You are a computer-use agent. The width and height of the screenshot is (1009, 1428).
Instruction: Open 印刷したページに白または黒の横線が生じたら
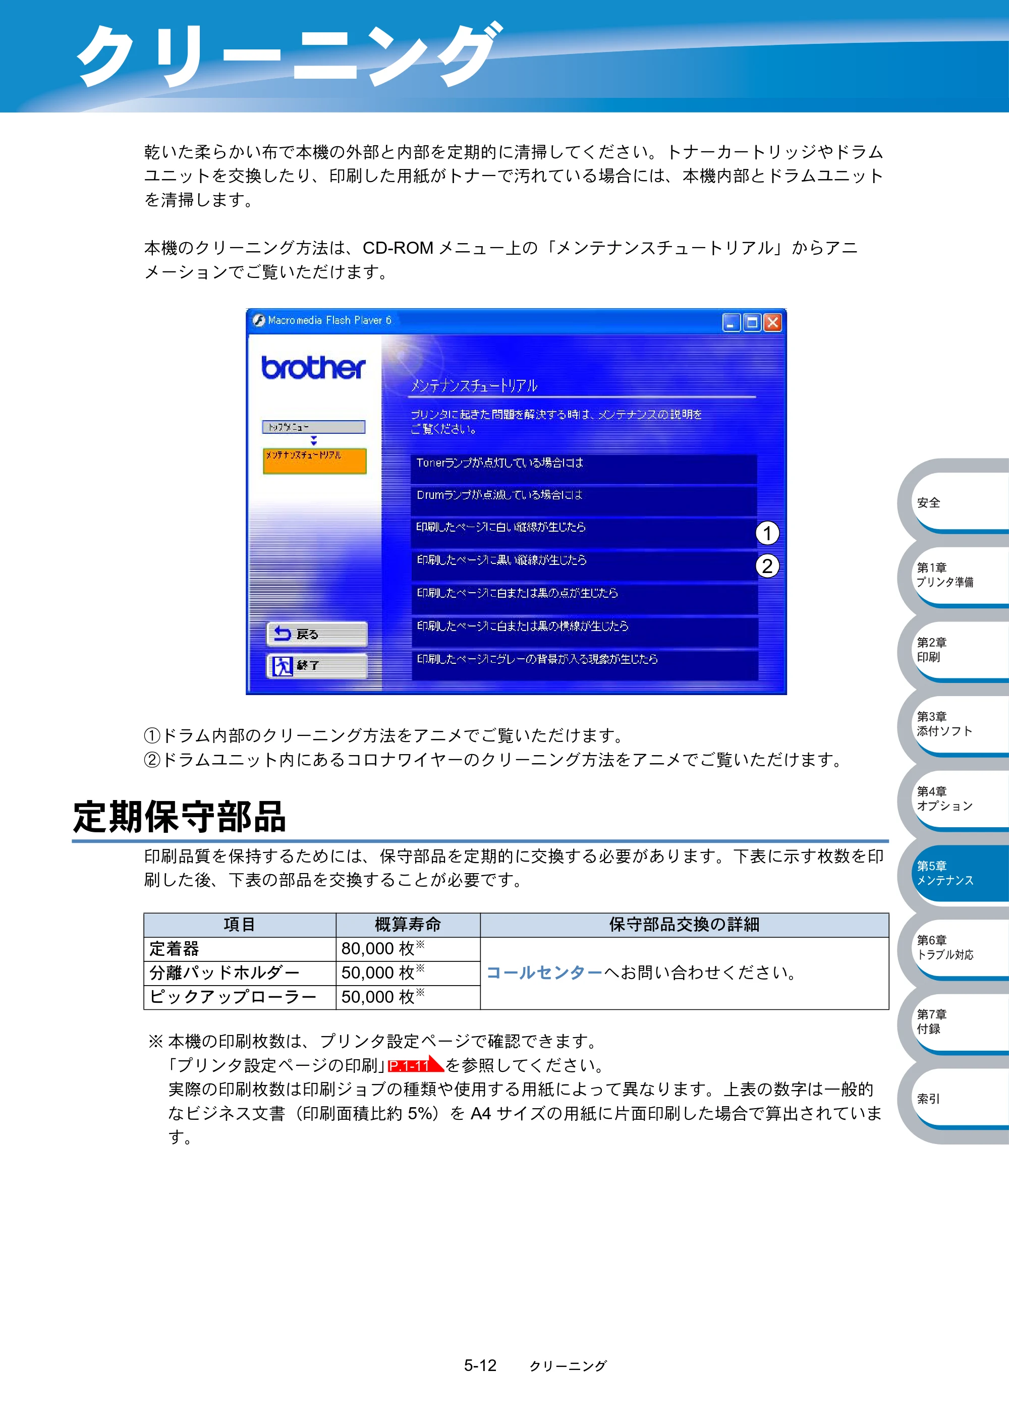tap(584, 633)
